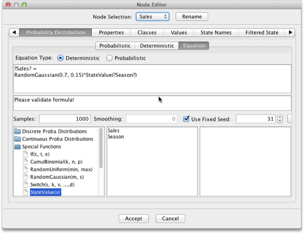
Task: Select Sales in the variables list
Action: pyautogui.click(x=113, y=130)
